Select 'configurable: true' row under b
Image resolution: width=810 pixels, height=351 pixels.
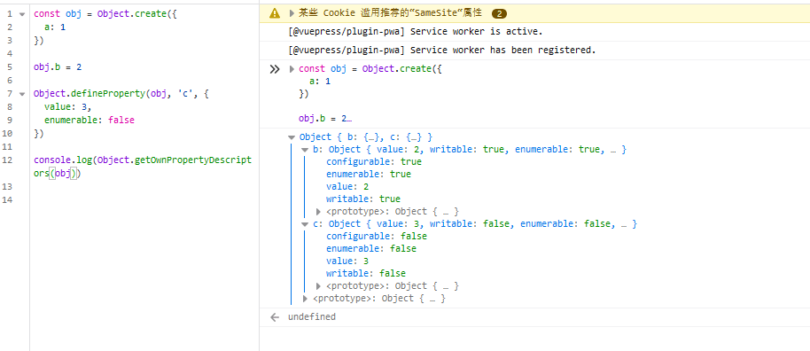point(374,162)
